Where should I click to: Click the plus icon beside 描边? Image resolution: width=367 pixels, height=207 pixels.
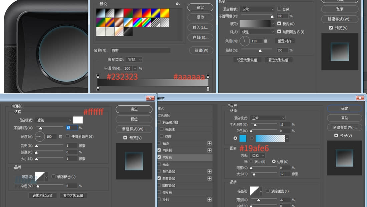210,143
